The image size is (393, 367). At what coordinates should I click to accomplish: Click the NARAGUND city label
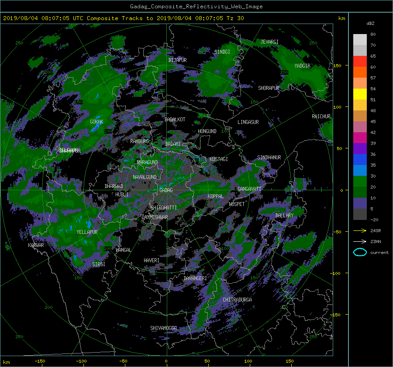[148, 162]
